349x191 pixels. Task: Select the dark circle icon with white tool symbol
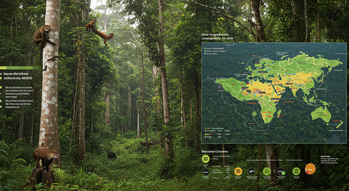click(x=252, y=171)
